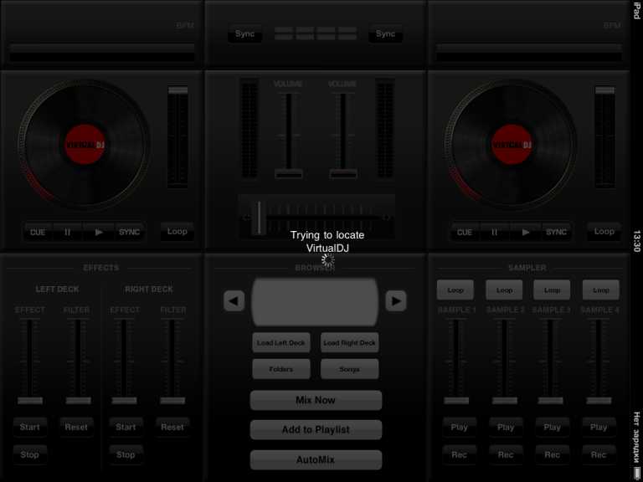The image size is (643, 482).
Task: Reset the left deck filter
Action: pyautogui.click(x=76, y=427)
